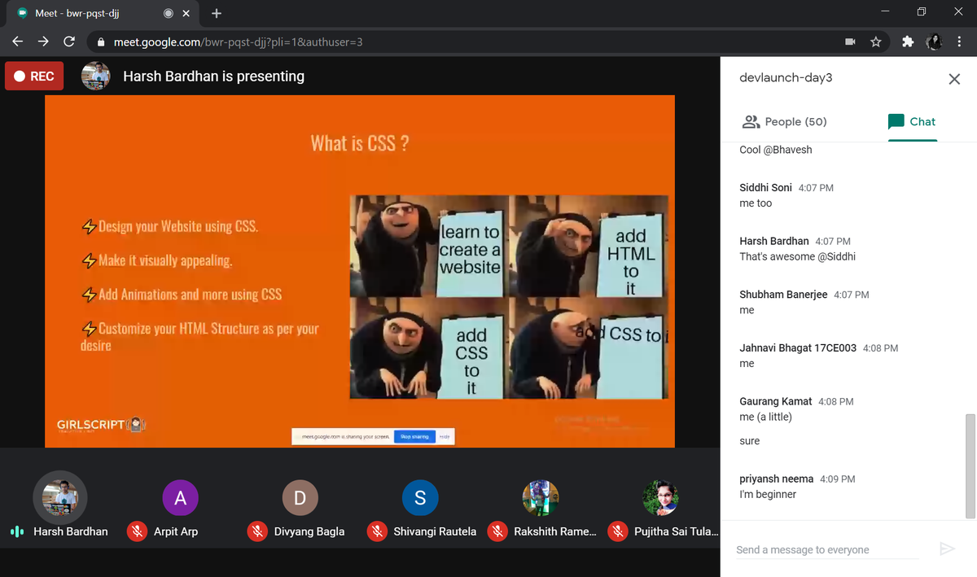Viewport: 977px width, 577px height.
Task: Click Shubham Banerjee in chat
Action: tap(783, 295)
